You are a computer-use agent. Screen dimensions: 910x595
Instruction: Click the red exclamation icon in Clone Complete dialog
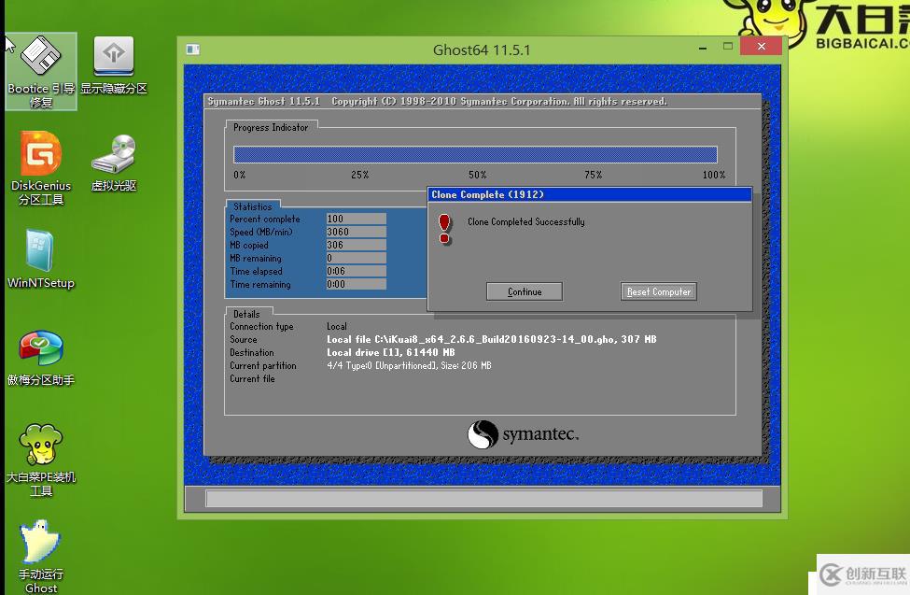(444, 229)
